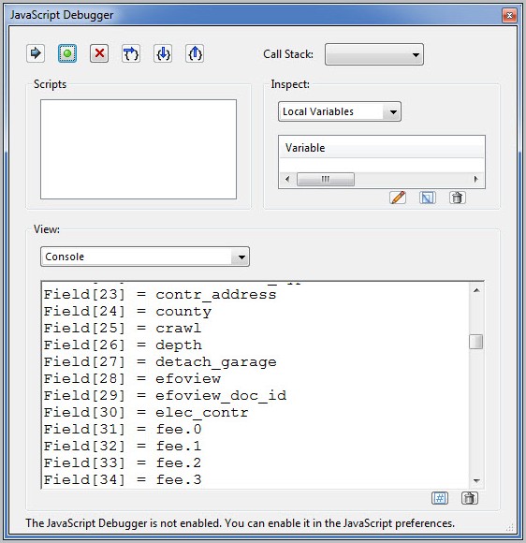The height and width of the screenshot is (543, 526).
Task: Open the Call Stack dropdown
Action: (374, 54)
